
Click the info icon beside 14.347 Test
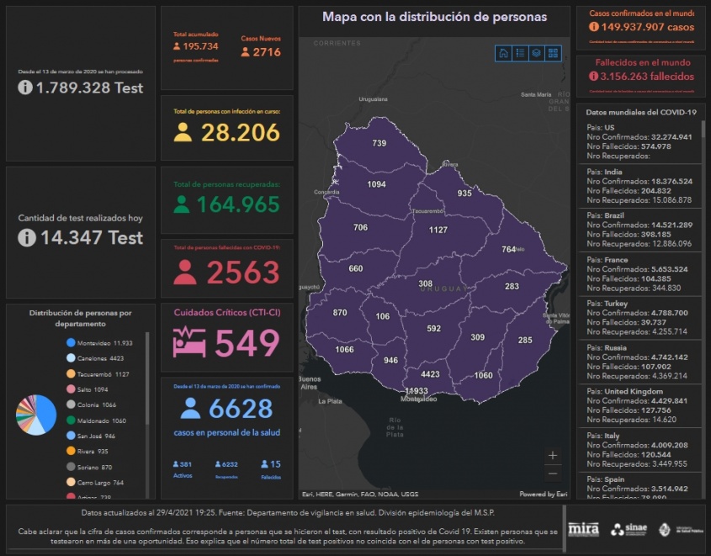point(26,238)
